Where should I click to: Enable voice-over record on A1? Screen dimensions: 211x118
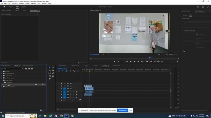tap(77, 92)
